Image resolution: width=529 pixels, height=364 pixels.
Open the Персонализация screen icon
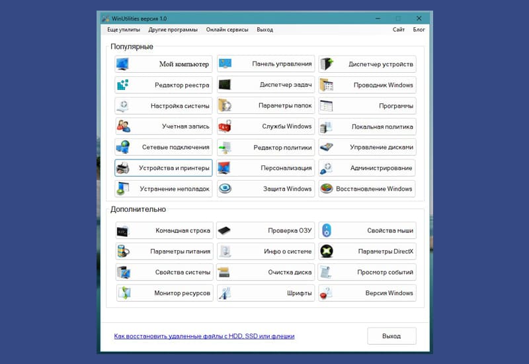point(224,168)
